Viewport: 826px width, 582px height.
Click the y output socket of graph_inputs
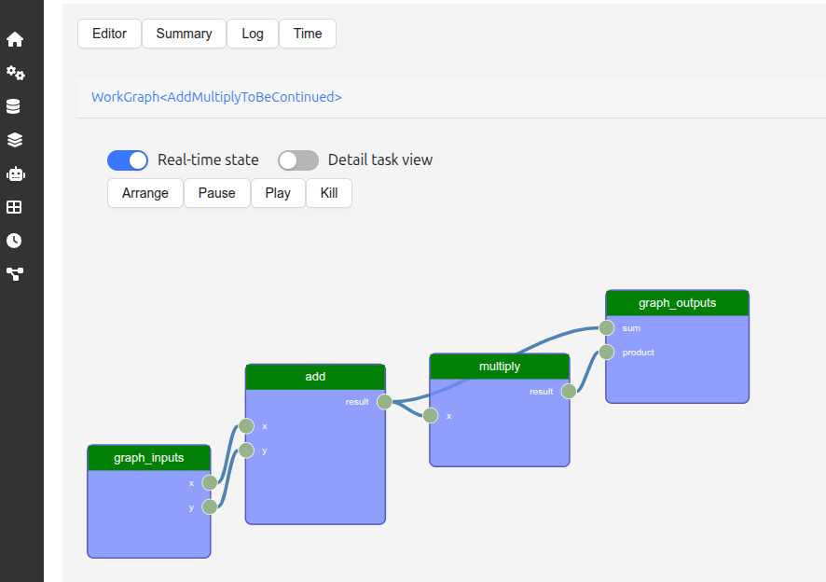210,506
